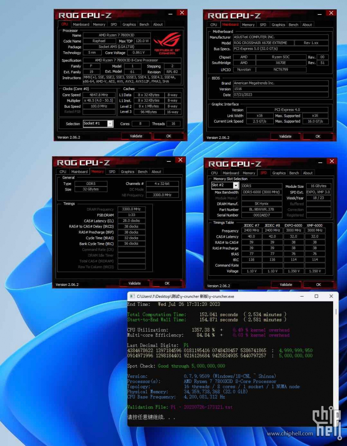This screenshot has height=446, width=347.
Task: Close the y-cruncher console window
Action: coord(331,296)
